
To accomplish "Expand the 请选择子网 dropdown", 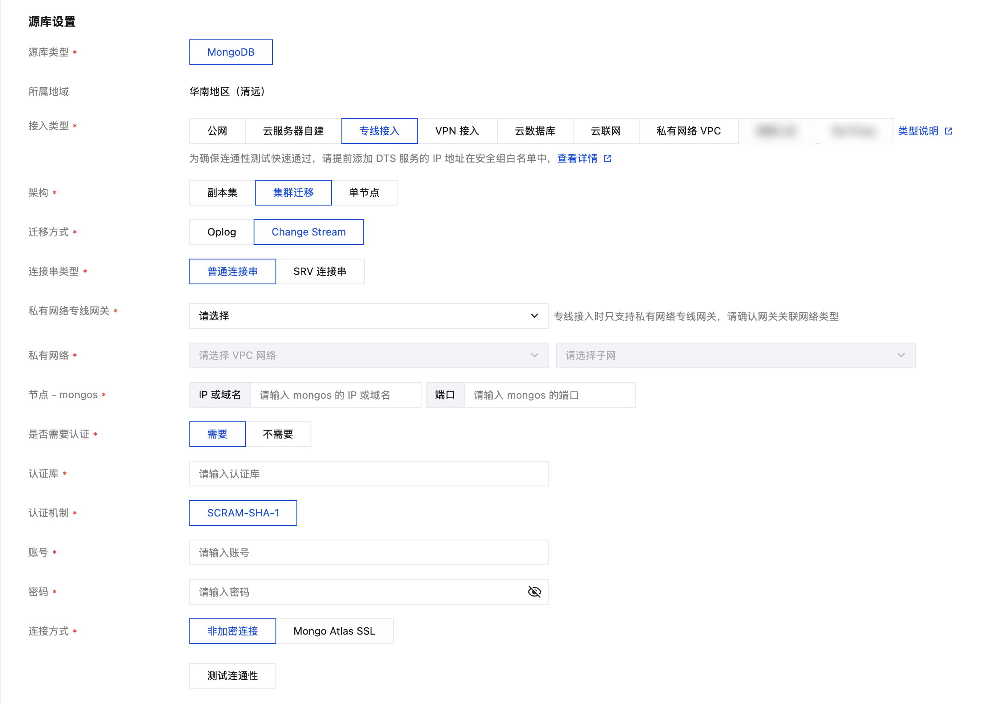I will pos(735,355).
